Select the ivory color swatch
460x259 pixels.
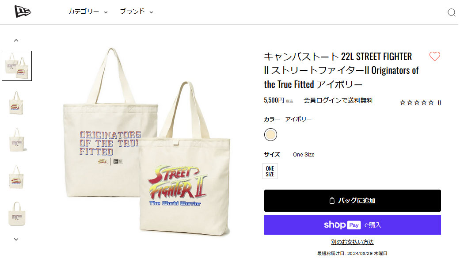[x=270, y=135]
